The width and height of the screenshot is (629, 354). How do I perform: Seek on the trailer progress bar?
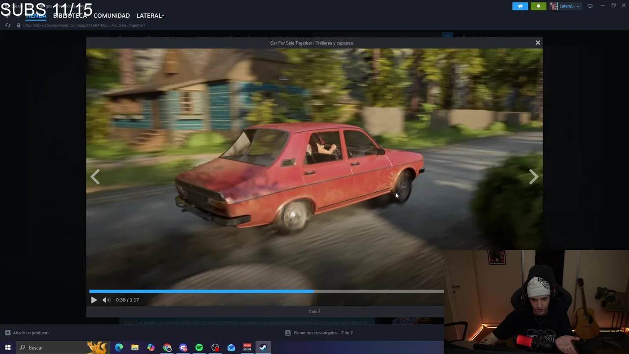[x=266, y=292]
